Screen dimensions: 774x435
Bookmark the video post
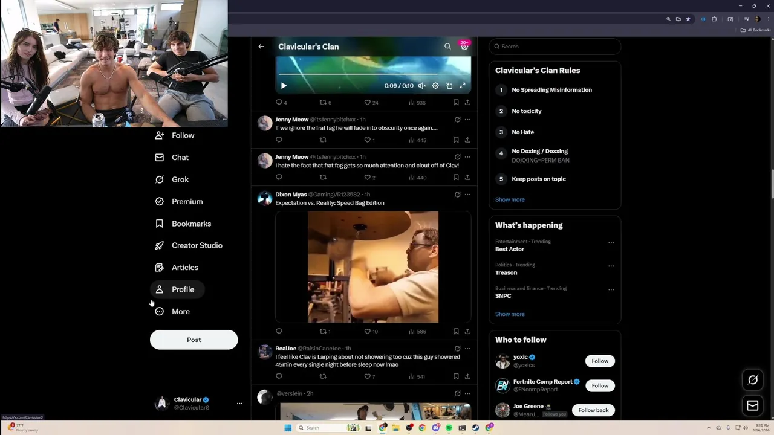tap(456, 103)
